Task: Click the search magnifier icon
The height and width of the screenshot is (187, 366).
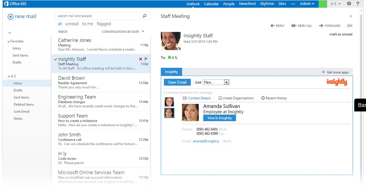Action: click(145, 16)
